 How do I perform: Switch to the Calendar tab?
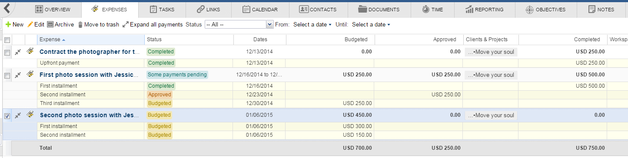260,9
